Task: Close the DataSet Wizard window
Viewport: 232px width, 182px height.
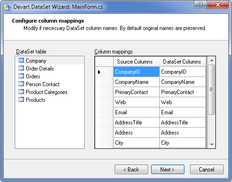Action: tap(218, 5)
